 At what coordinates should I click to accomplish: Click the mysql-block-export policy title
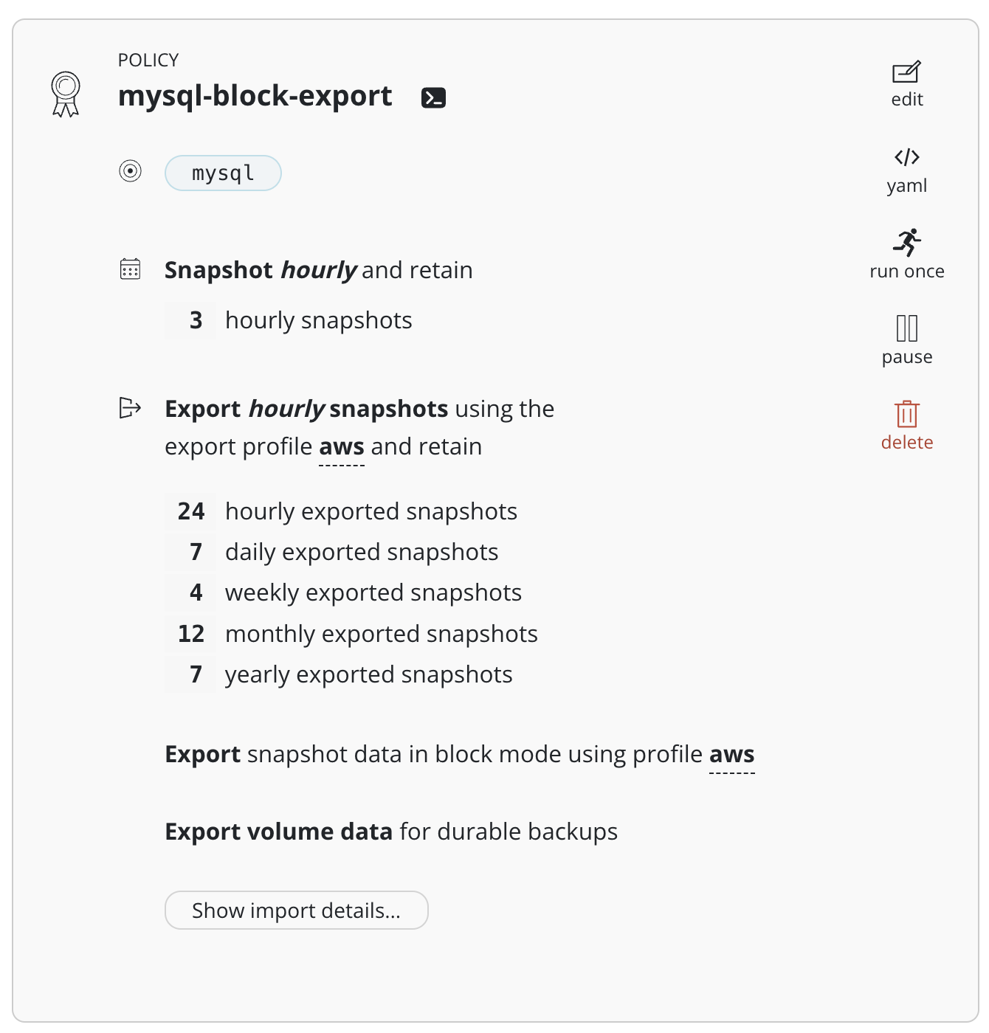tap(255, 97)
